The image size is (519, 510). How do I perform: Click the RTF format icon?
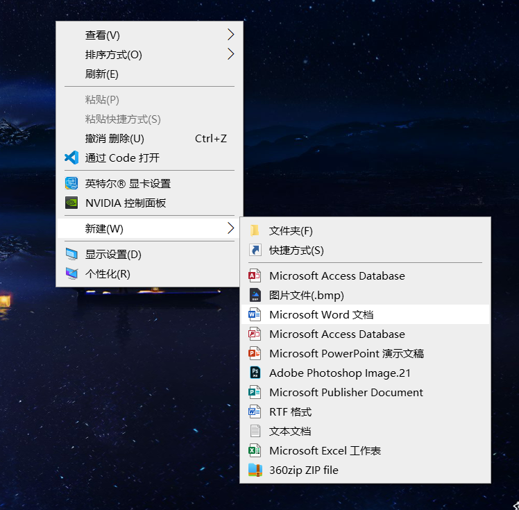point(255,411)
